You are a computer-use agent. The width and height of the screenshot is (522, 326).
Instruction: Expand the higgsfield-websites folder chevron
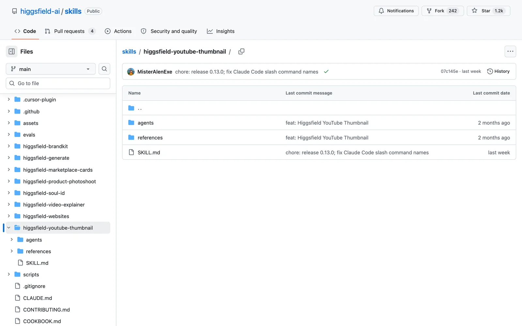9,216
